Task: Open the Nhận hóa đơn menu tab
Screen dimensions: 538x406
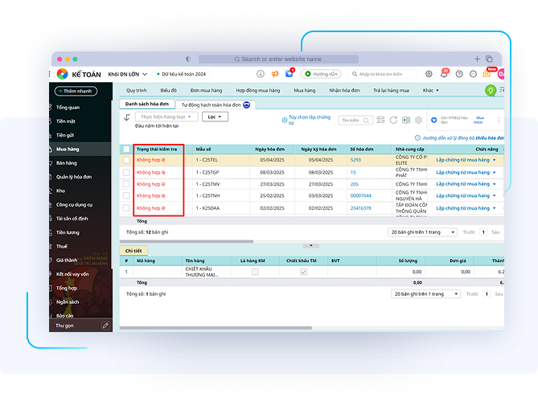Action: [344, 91]
